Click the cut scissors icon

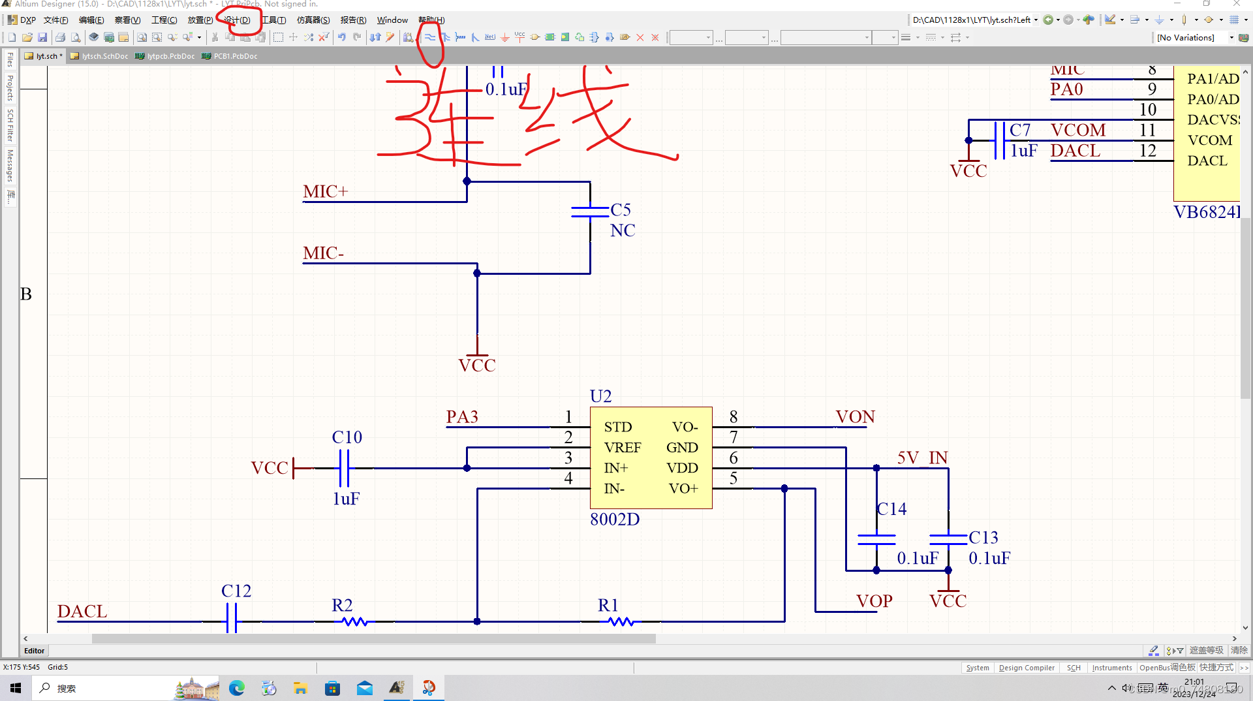pos(215,37)
